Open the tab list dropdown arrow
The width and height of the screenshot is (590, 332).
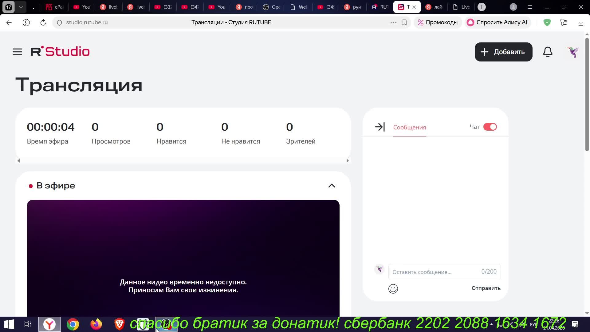point(21,7)
